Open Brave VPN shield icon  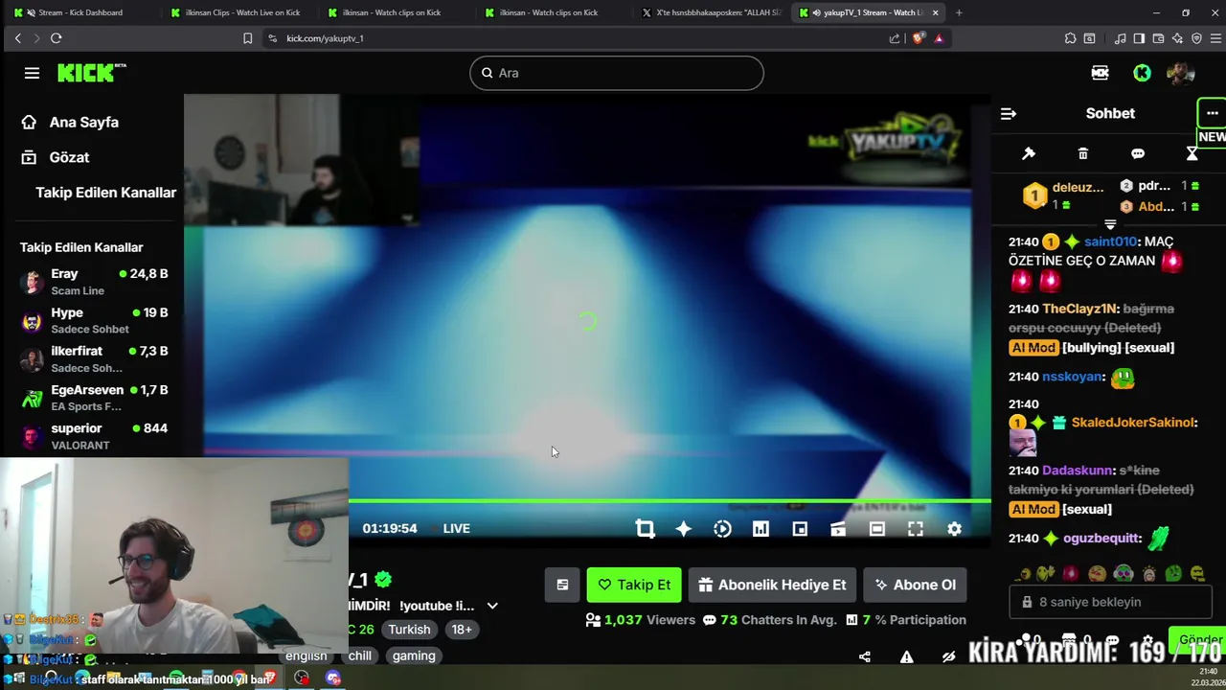(x=1196, y=38)
